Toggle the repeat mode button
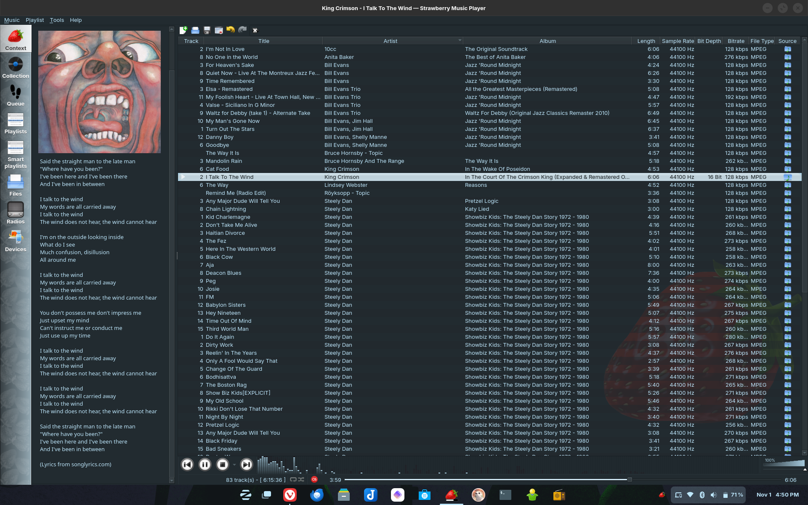The height and width of the screenshot is (505, 808). [293, 479]
